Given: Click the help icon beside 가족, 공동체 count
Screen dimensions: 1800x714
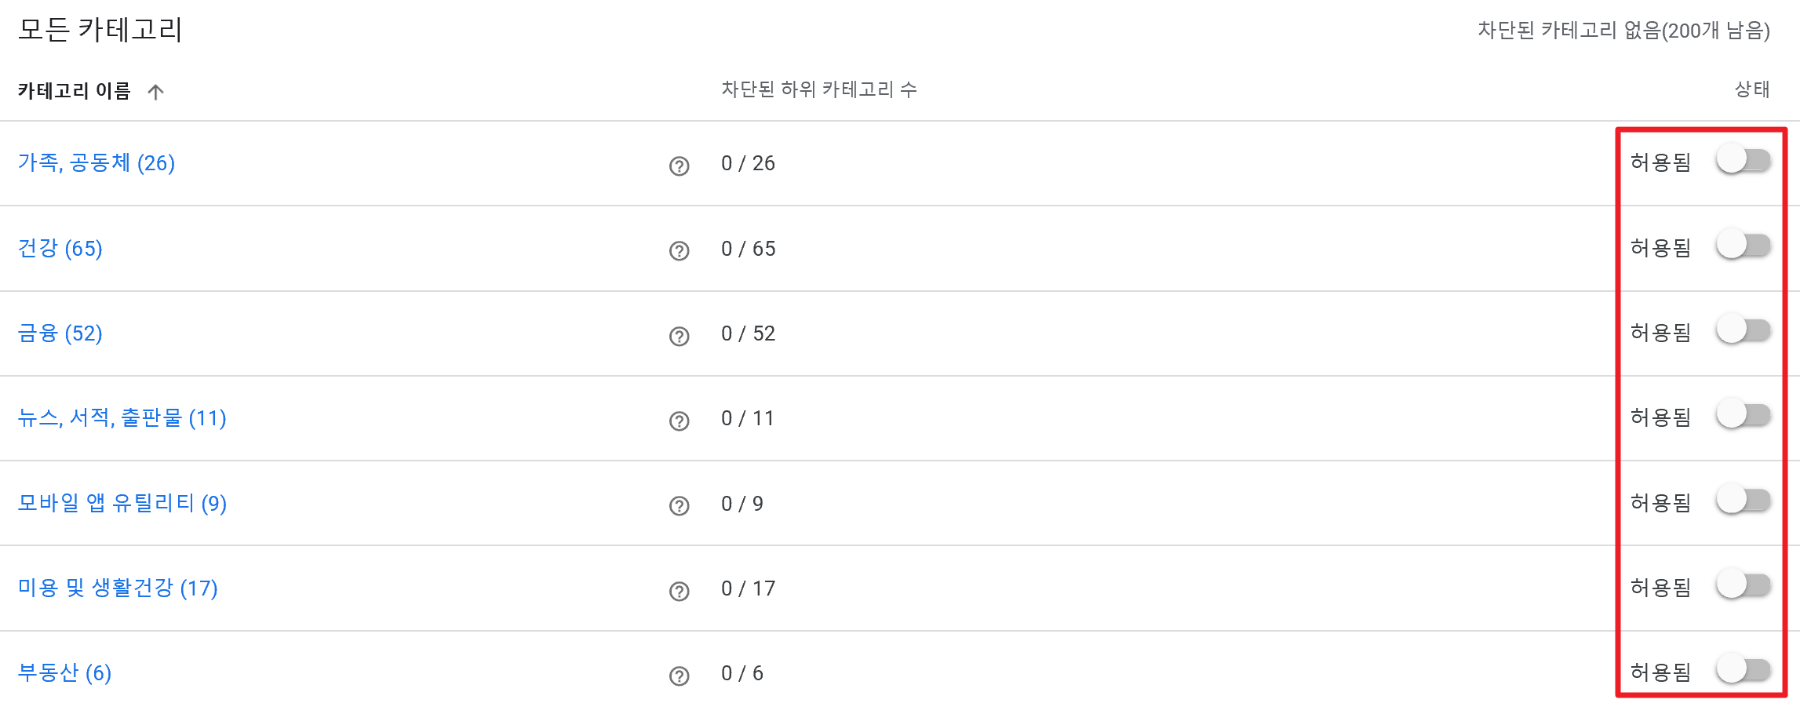Looking at the screenshot, I should tap(679, 166).
